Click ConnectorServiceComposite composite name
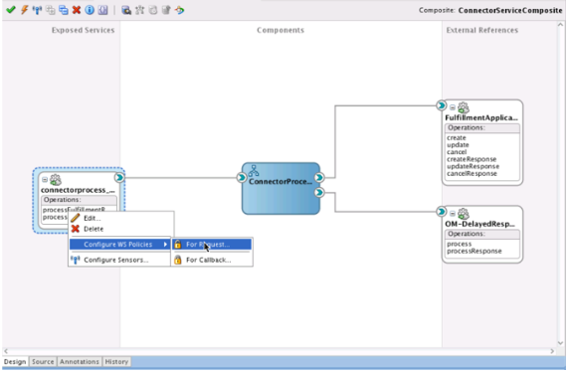Image resolution: width=569 pixels, height=373 pixels. (x=510, y=11)
